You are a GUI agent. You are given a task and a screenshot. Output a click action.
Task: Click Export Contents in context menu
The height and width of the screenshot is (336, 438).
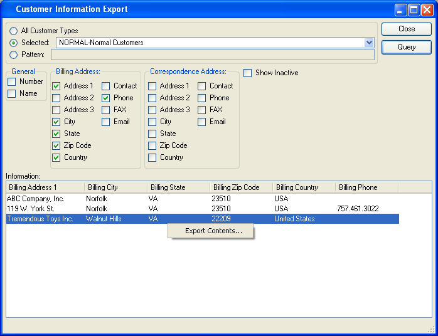213,231
